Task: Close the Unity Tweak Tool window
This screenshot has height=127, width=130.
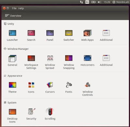Action: click(4, 8)
